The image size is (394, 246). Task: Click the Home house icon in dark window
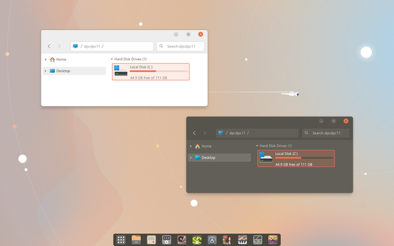198,146
